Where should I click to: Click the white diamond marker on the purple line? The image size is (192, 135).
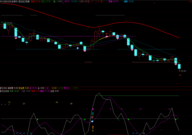(92, 122)
